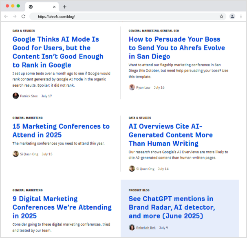Viewport: 247px width, 238px height.
Task: Open '9 Digital Marketing Conferences We're Attending' article
Action: [62, 207]
